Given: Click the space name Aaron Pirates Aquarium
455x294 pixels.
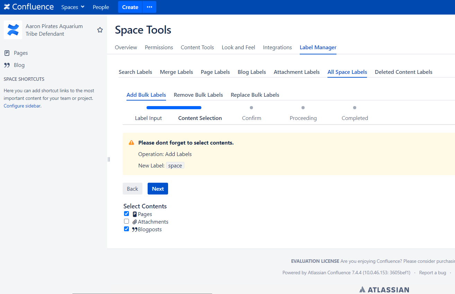Looking at the screenshot, I should pyautogui.click(x=54, y=30).
